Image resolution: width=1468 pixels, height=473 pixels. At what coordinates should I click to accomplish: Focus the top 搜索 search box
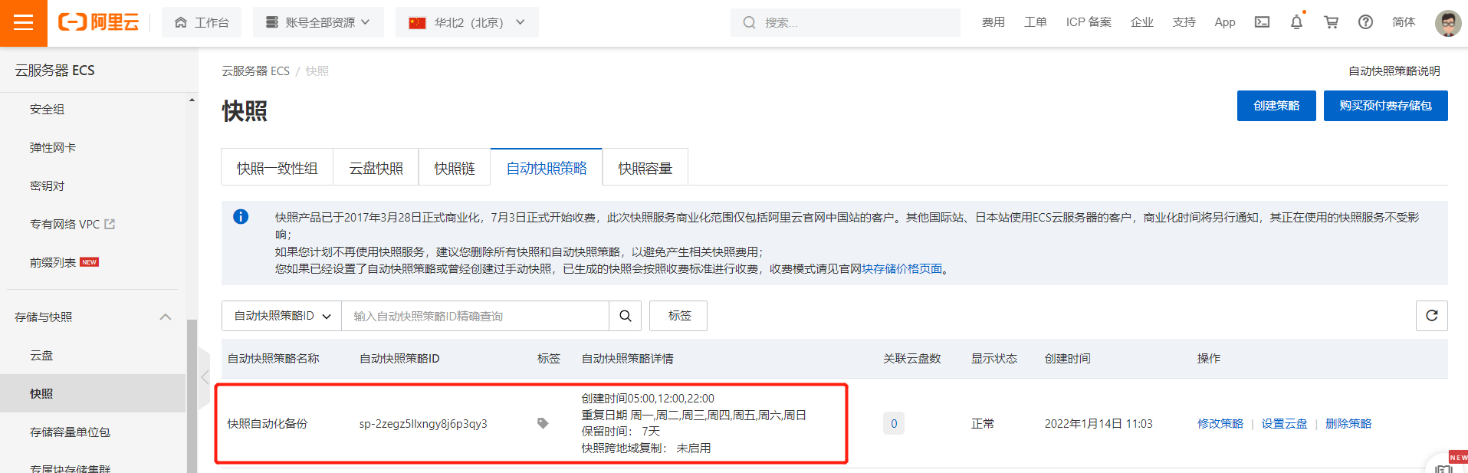click(845, 22)
